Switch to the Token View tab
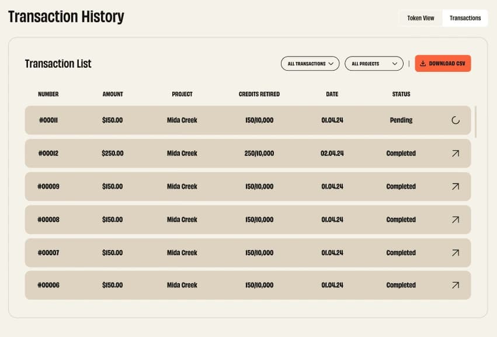Image resolution: width=497 pixels, height=337 pixels. (420, 18)
